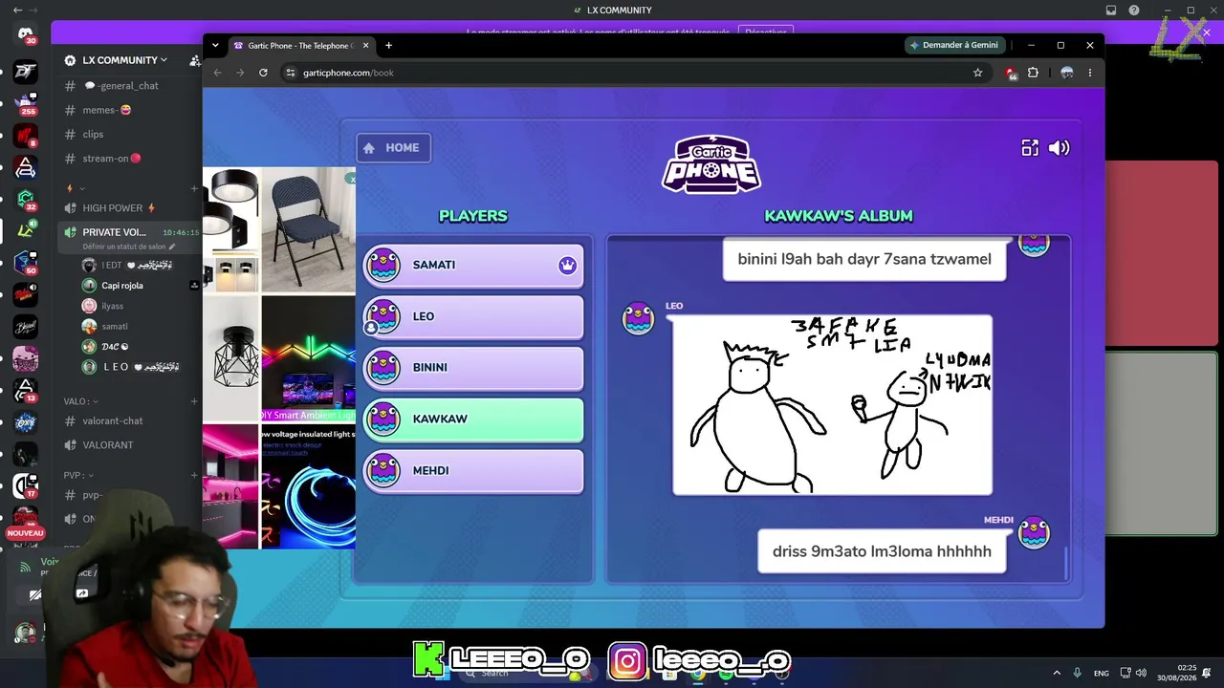Click MEHDI's avatar in the album
1224x688 pixels.
tap(1034, 532)
